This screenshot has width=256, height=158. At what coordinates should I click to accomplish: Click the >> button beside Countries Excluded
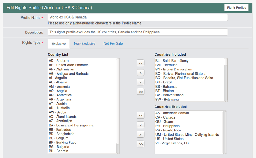coord(141,144)
